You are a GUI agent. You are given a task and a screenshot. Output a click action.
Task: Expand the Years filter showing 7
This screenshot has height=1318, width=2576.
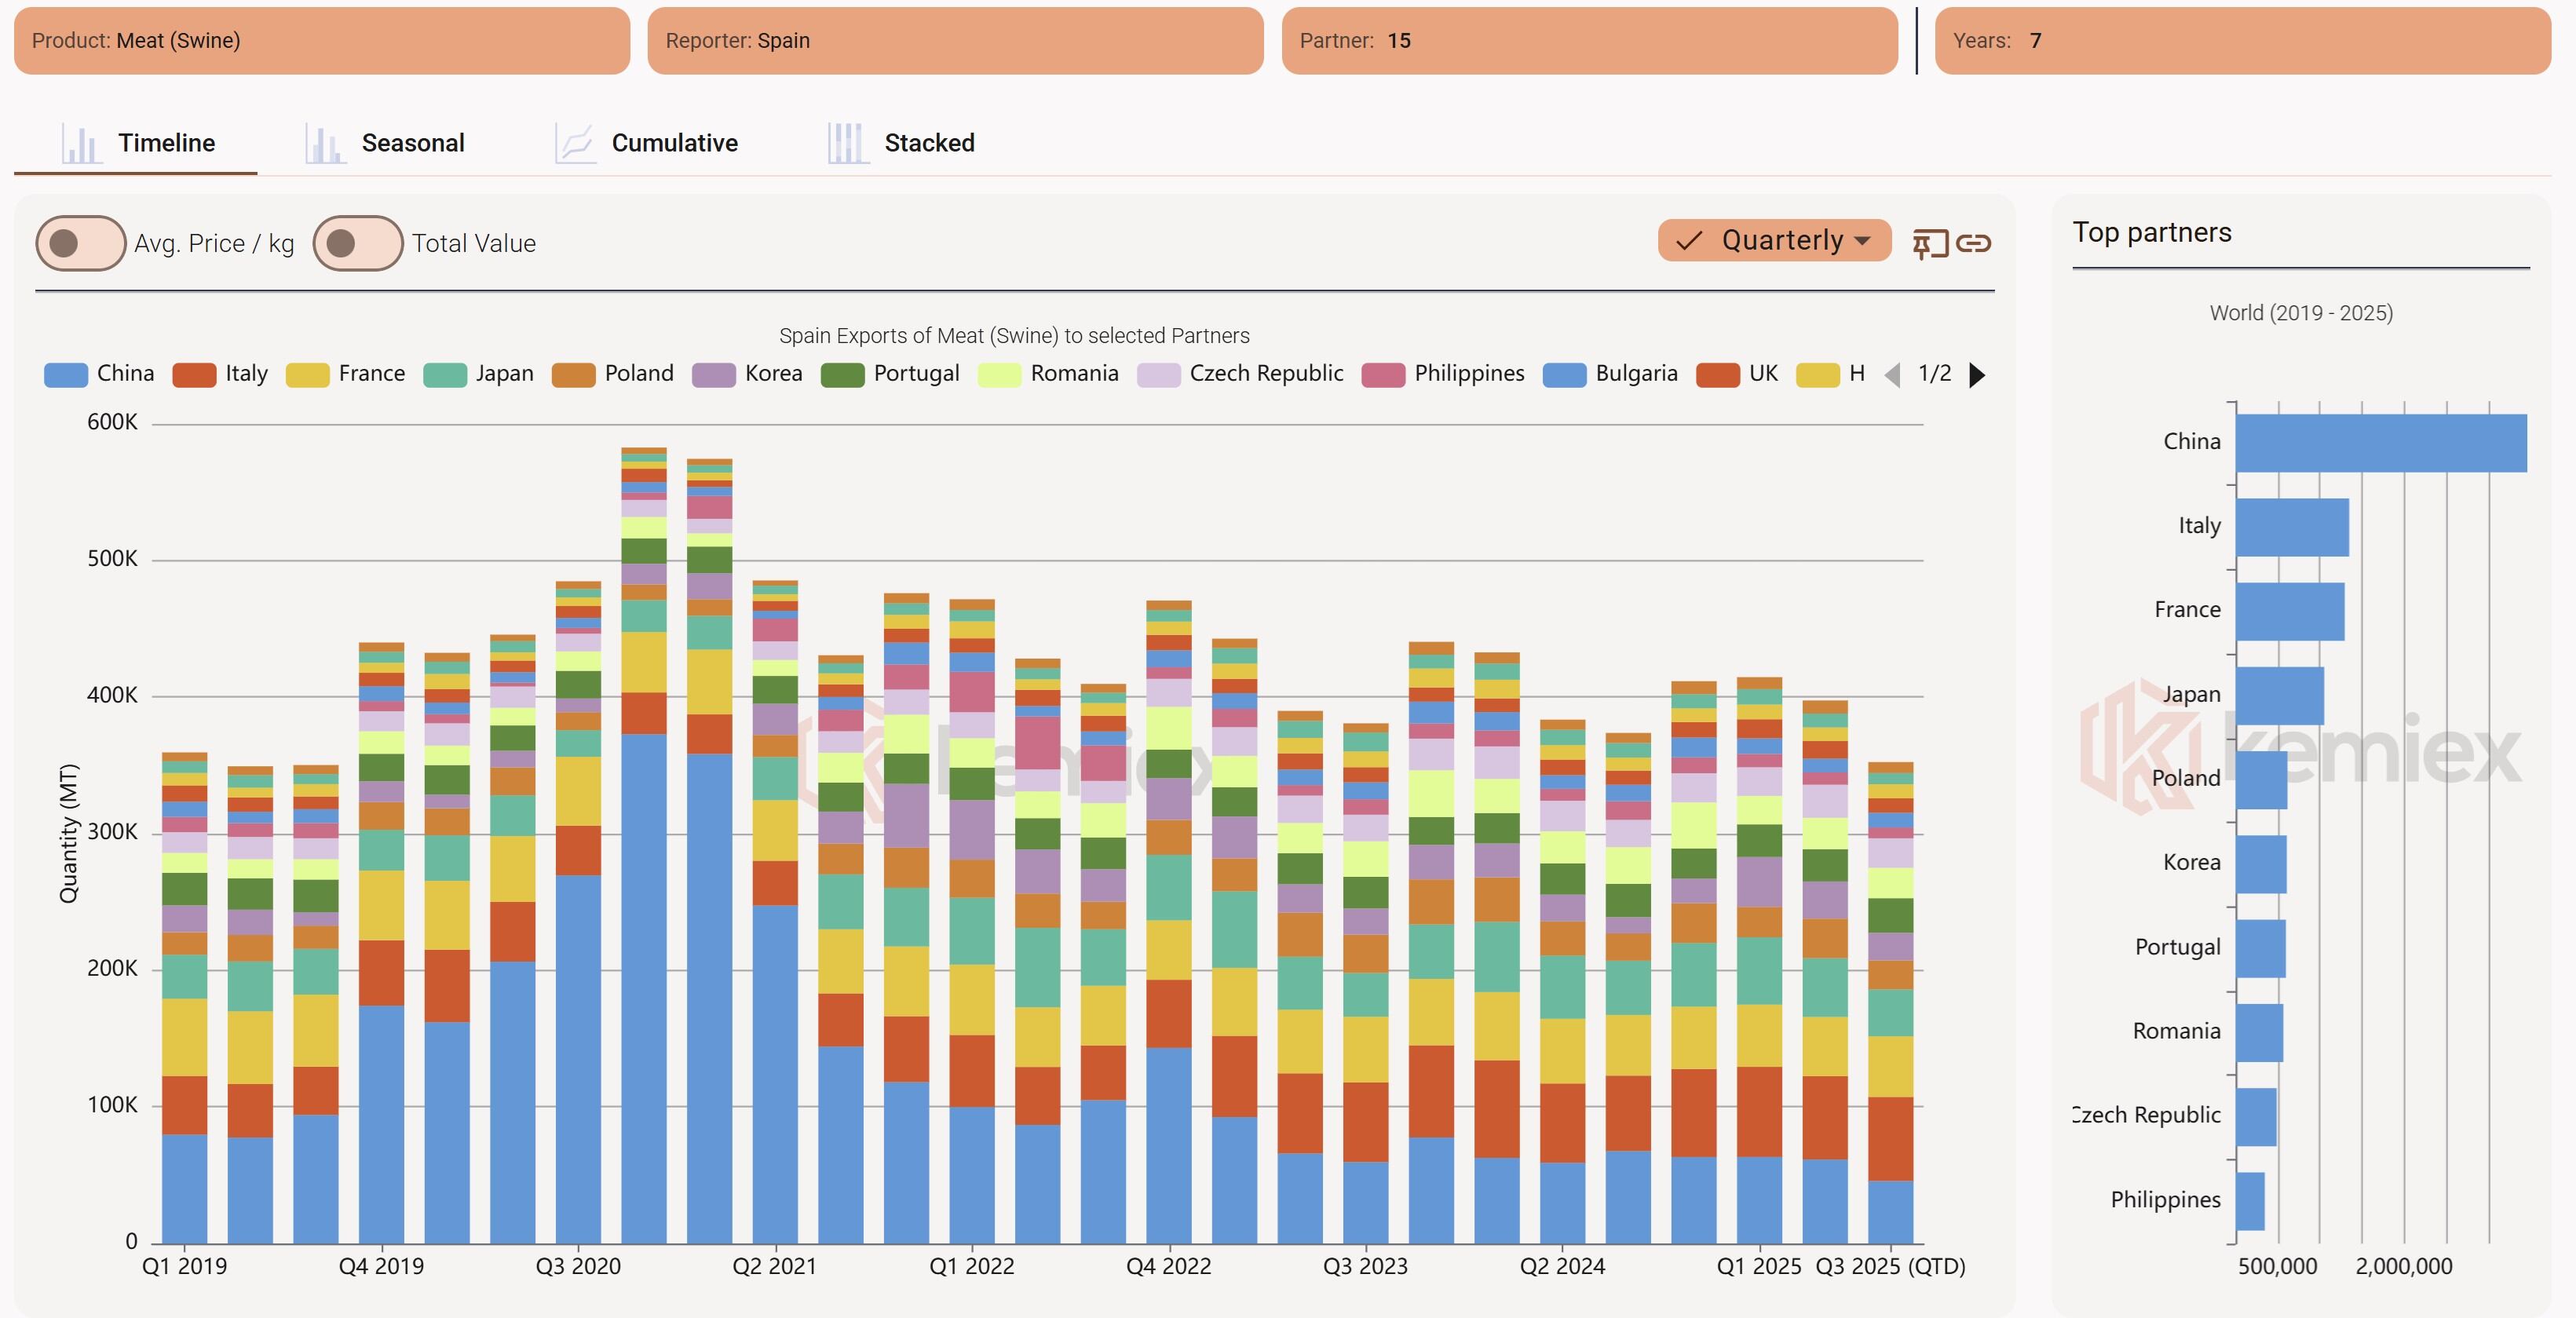(2240, 41)
